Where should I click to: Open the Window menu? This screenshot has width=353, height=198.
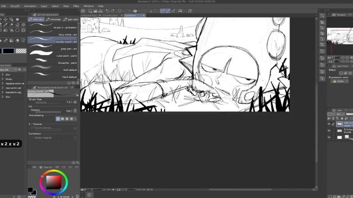88,6
